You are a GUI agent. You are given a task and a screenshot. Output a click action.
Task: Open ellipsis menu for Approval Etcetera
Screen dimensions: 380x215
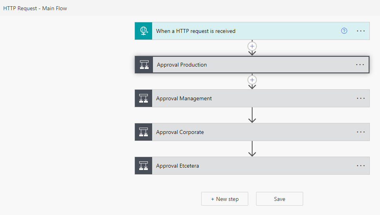point(361,166)
